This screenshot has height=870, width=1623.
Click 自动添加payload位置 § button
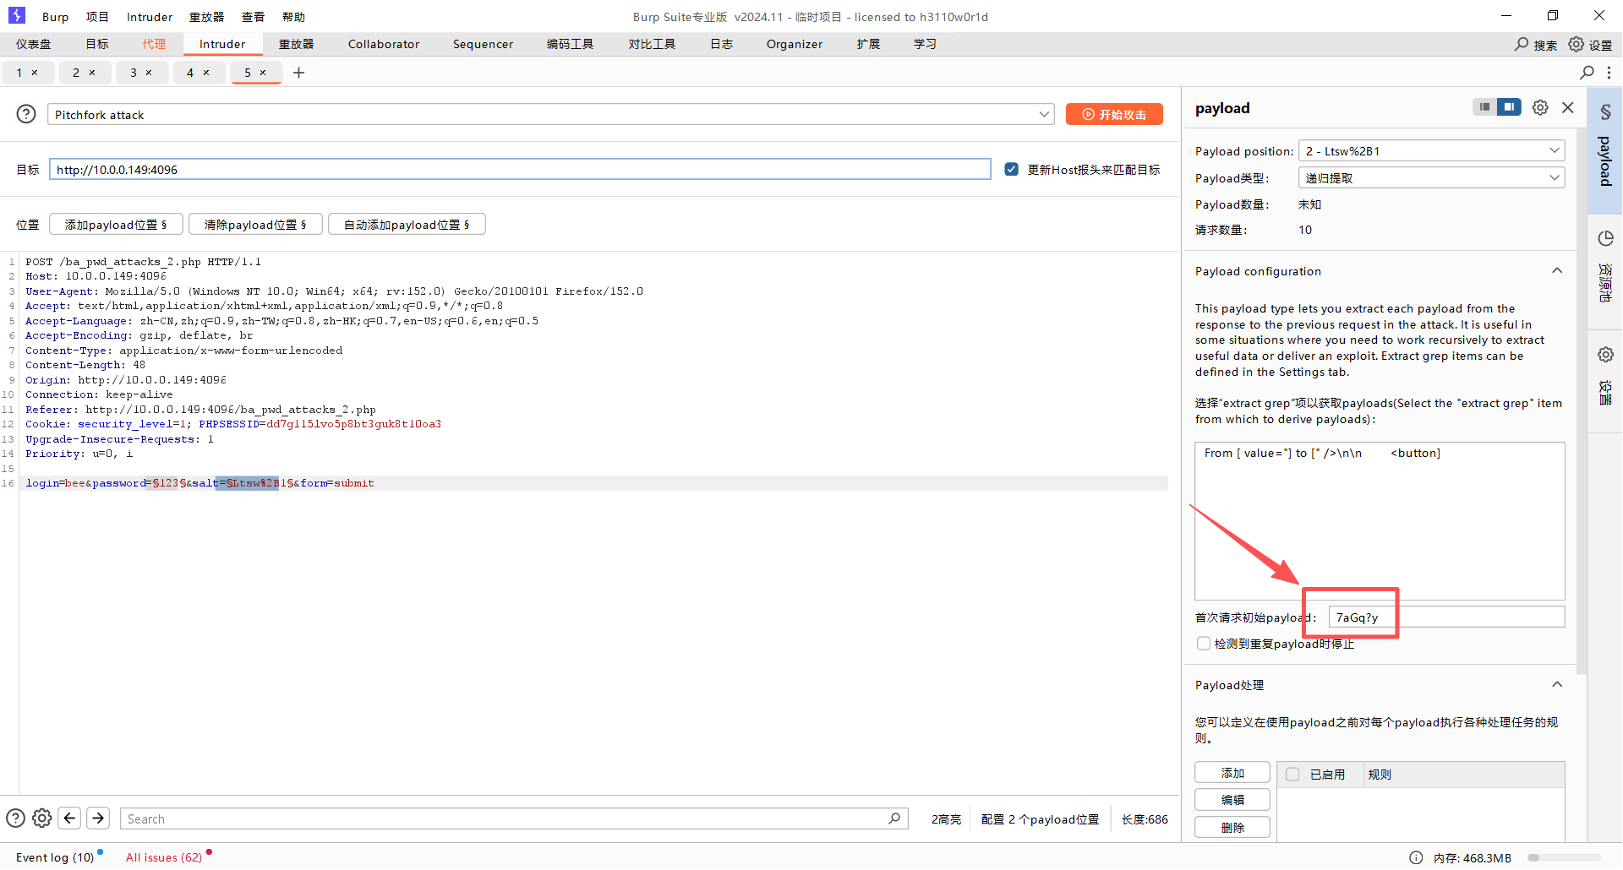coord(407,225)
